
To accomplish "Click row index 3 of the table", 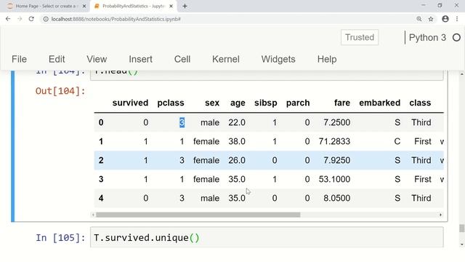I will (101, 179).
